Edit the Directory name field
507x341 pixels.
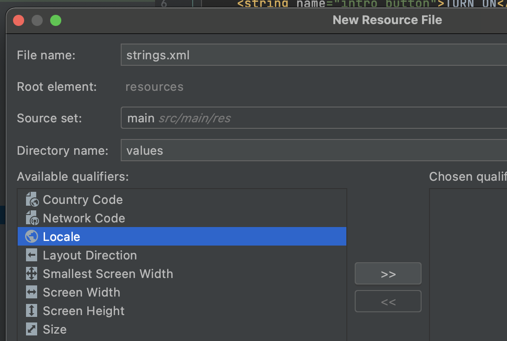[x=314, y=150]
